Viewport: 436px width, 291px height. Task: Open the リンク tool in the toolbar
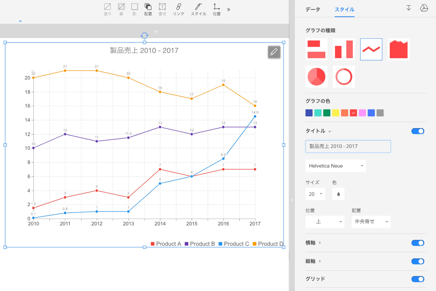(x=178, y=9)
